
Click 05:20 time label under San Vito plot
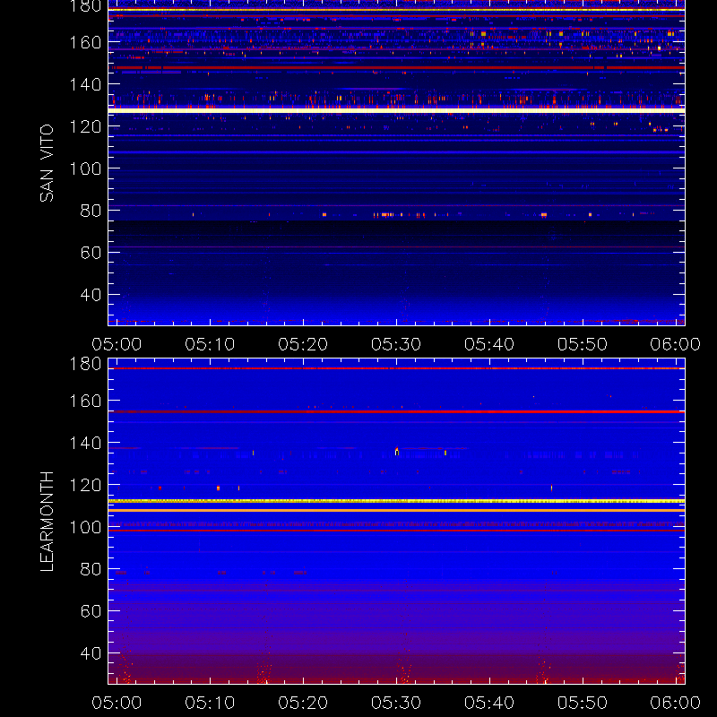click(x=303, y=344)
